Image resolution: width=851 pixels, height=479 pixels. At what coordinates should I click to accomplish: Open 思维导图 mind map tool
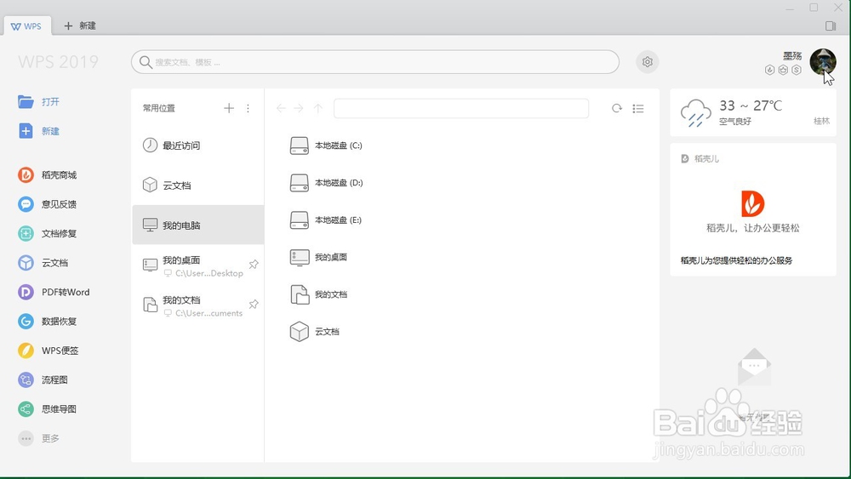coord(48,409)
